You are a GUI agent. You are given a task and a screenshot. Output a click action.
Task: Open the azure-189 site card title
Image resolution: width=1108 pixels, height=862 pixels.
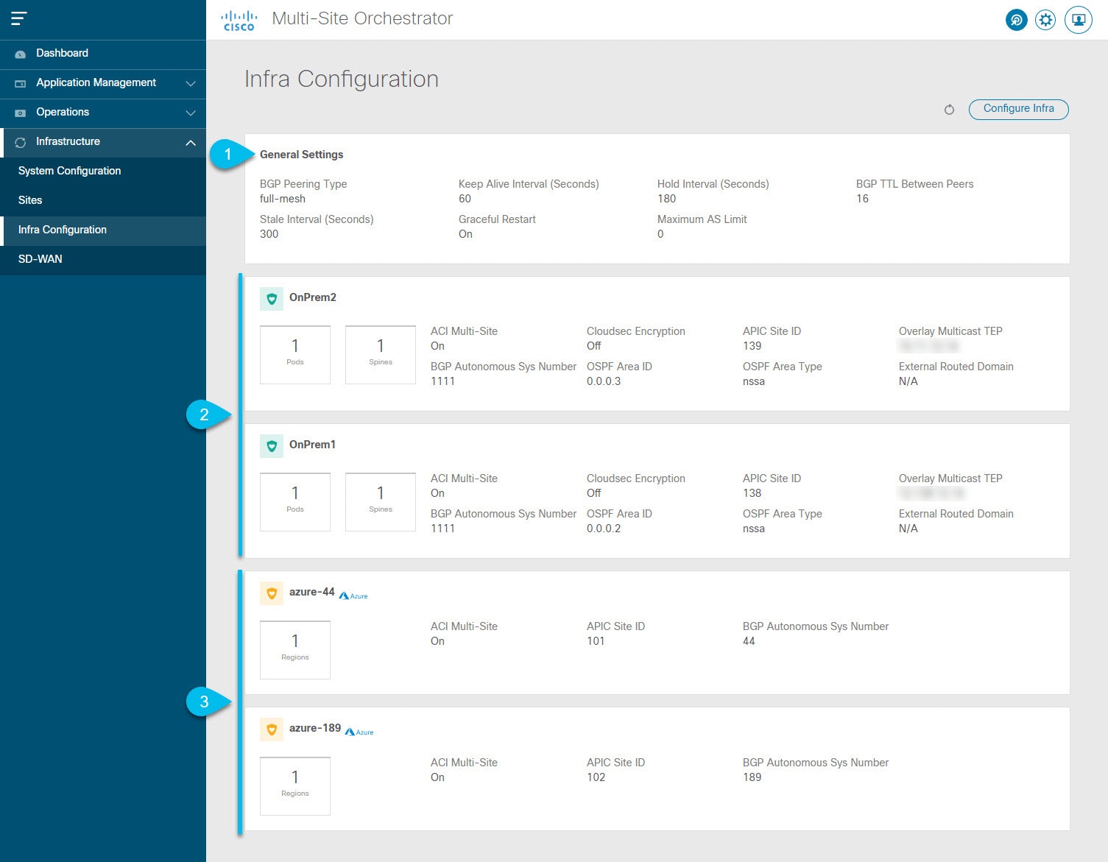click(x=315, y=728)
